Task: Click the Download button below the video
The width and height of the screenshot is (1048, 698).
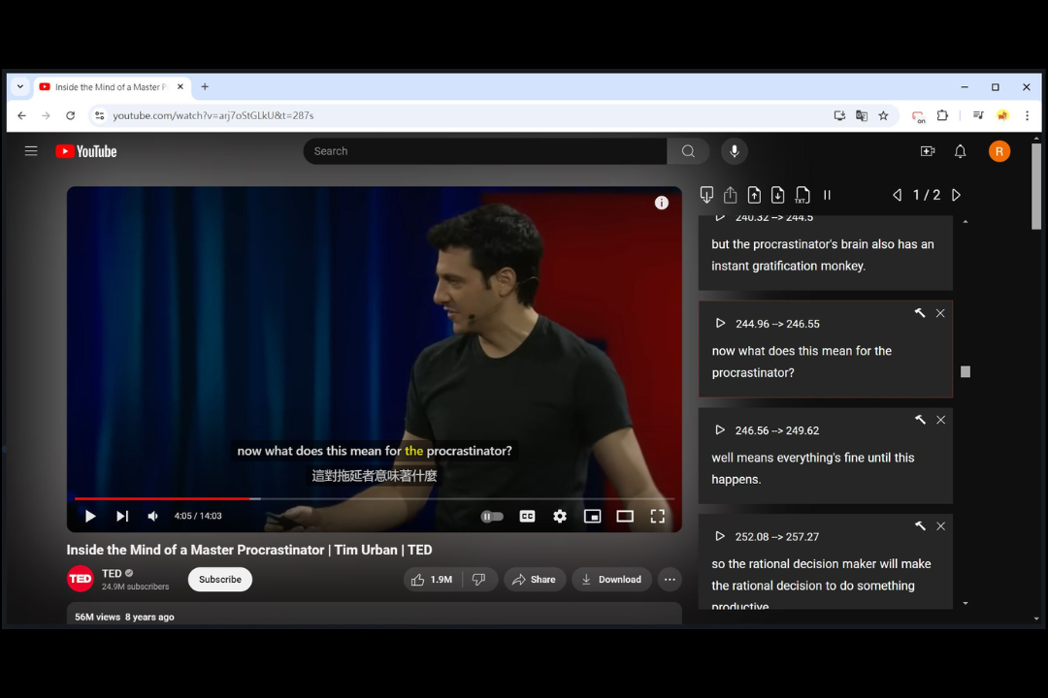Action: click(x=611, y=579)
